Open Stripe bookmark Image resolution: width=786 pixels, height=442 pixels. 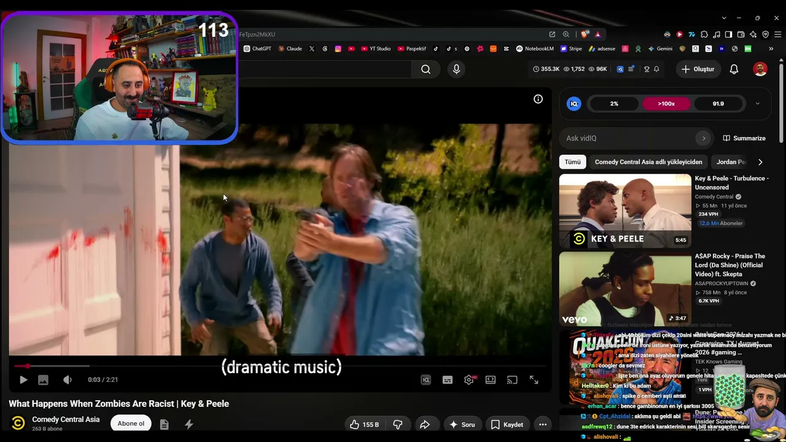(x=571, y=48)
